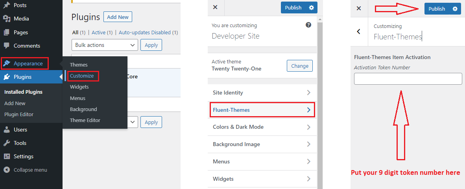465x189 pixels.
Task: Open the Bulk actions dropdown
Action: pyautogui.click(x=105, y=45)
